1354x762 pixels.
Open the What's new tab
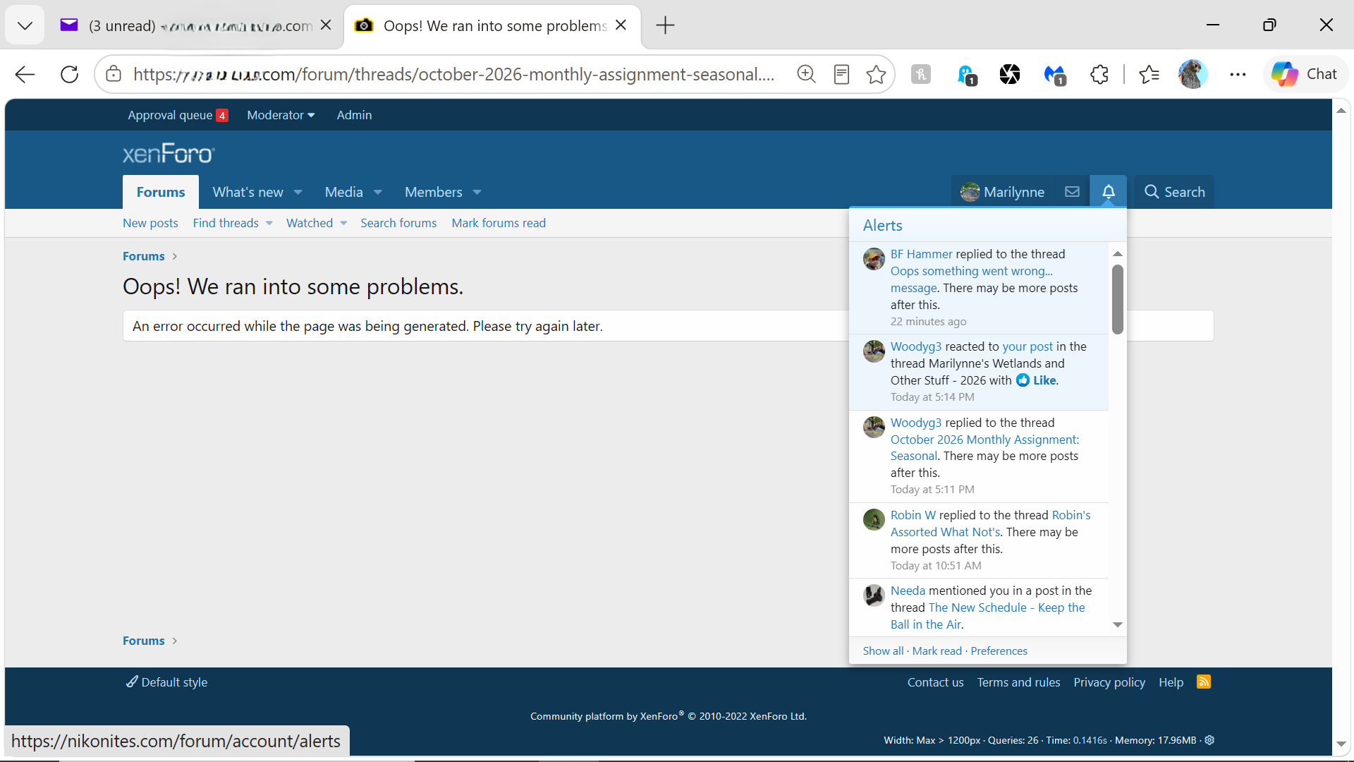point(248,192)
